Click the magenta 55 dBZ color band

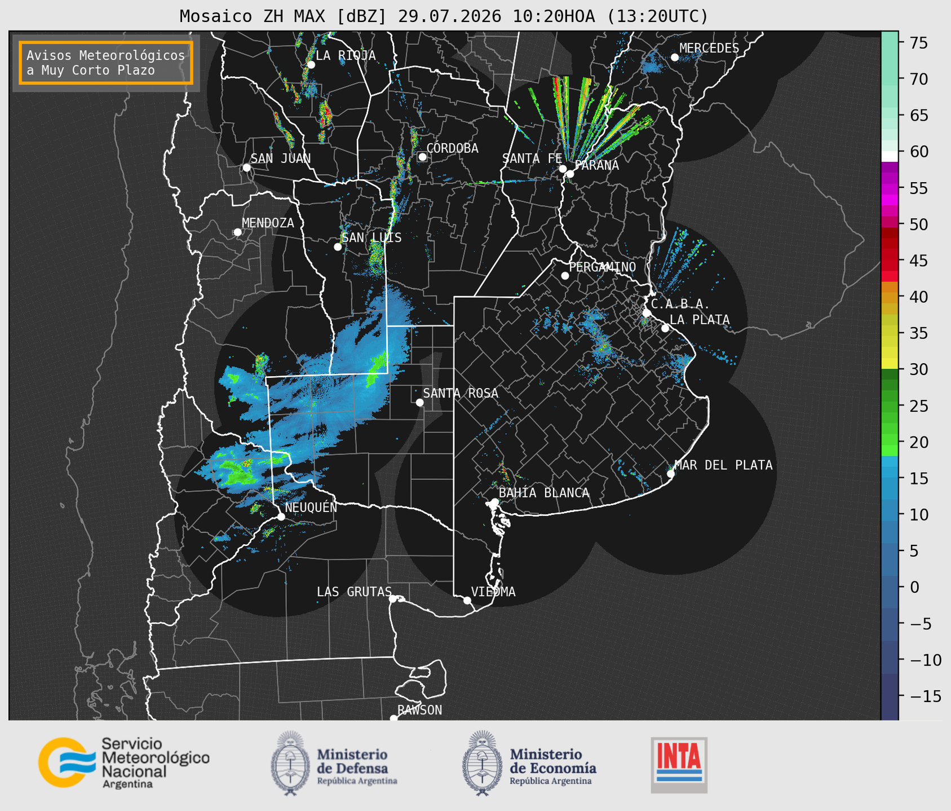pos(890,189)
